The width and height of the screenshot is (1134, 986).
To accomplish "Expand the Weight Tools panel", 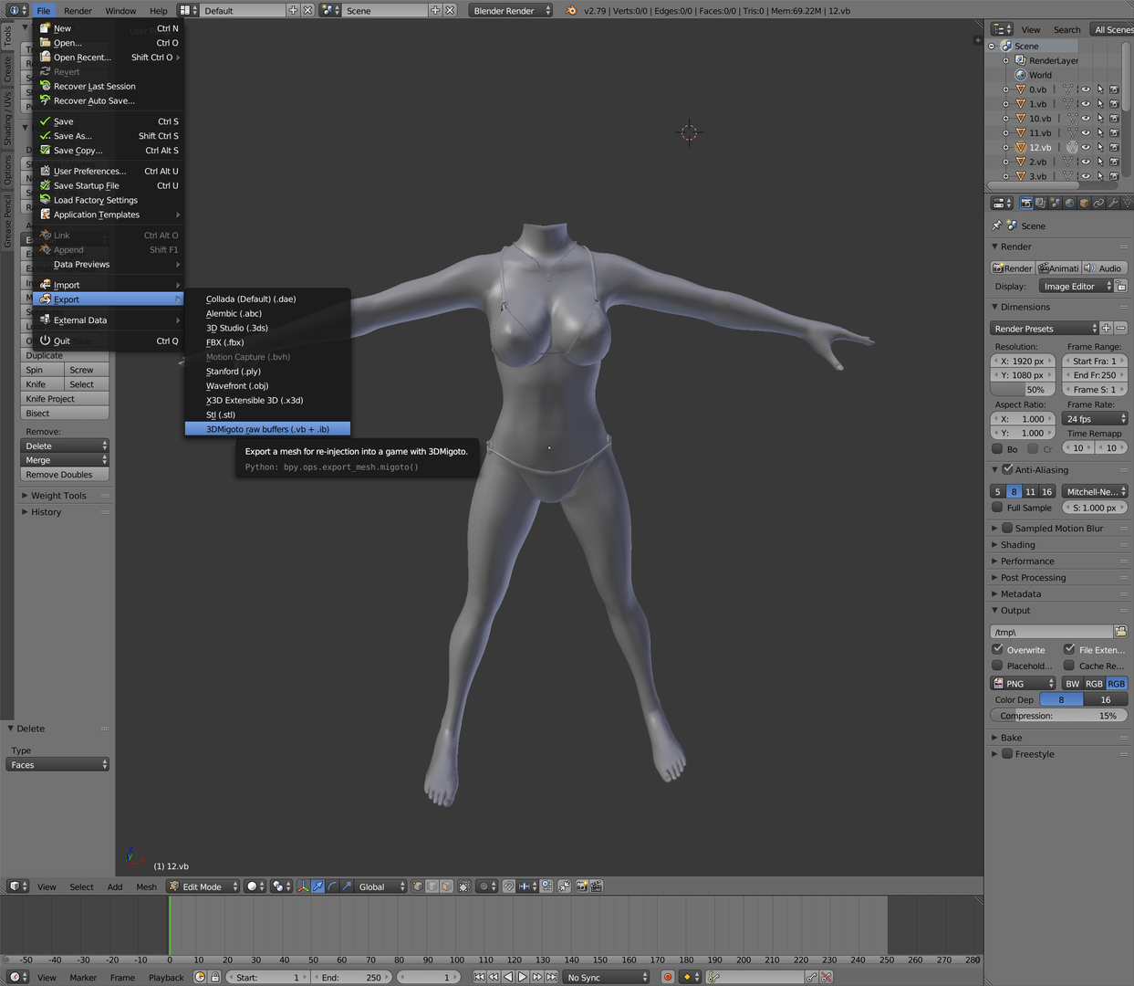I will [x=58, y=496].
